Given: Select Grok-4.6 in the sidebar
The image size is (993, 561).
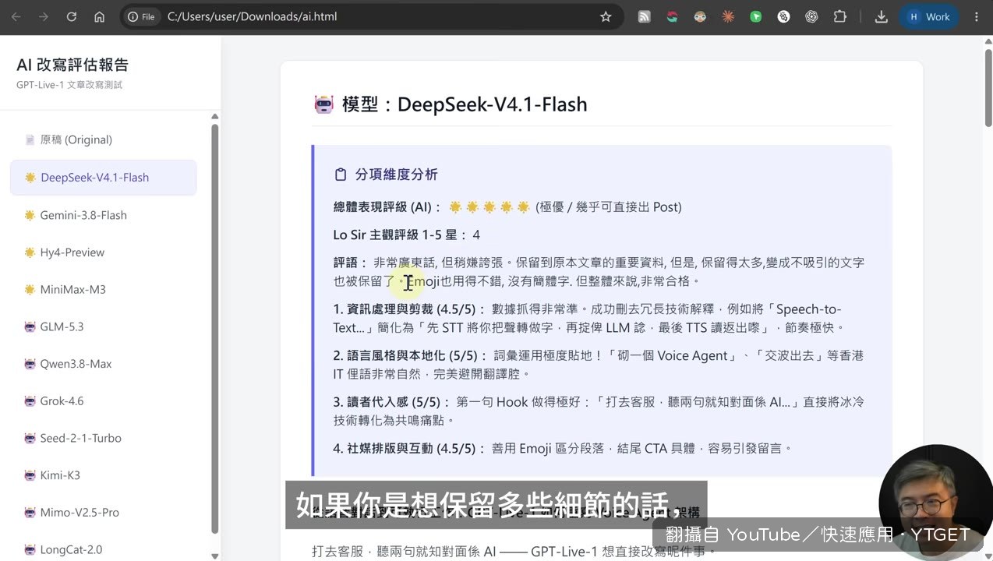Looking at the screenshot, I should (x=103, y=400).
